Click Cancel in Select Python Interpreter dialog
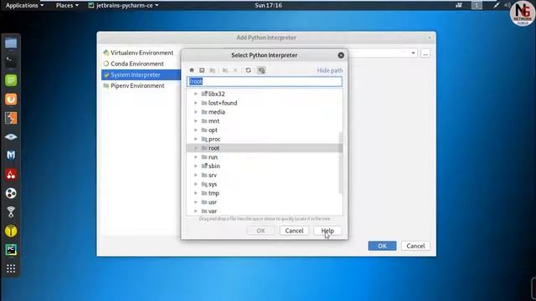This screenshot has height=301, width=536. coord(294,231)
